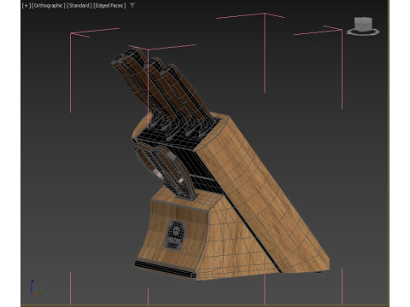Open the [+] viewport general menu
The image size is (410, 307).
point(26,5)
